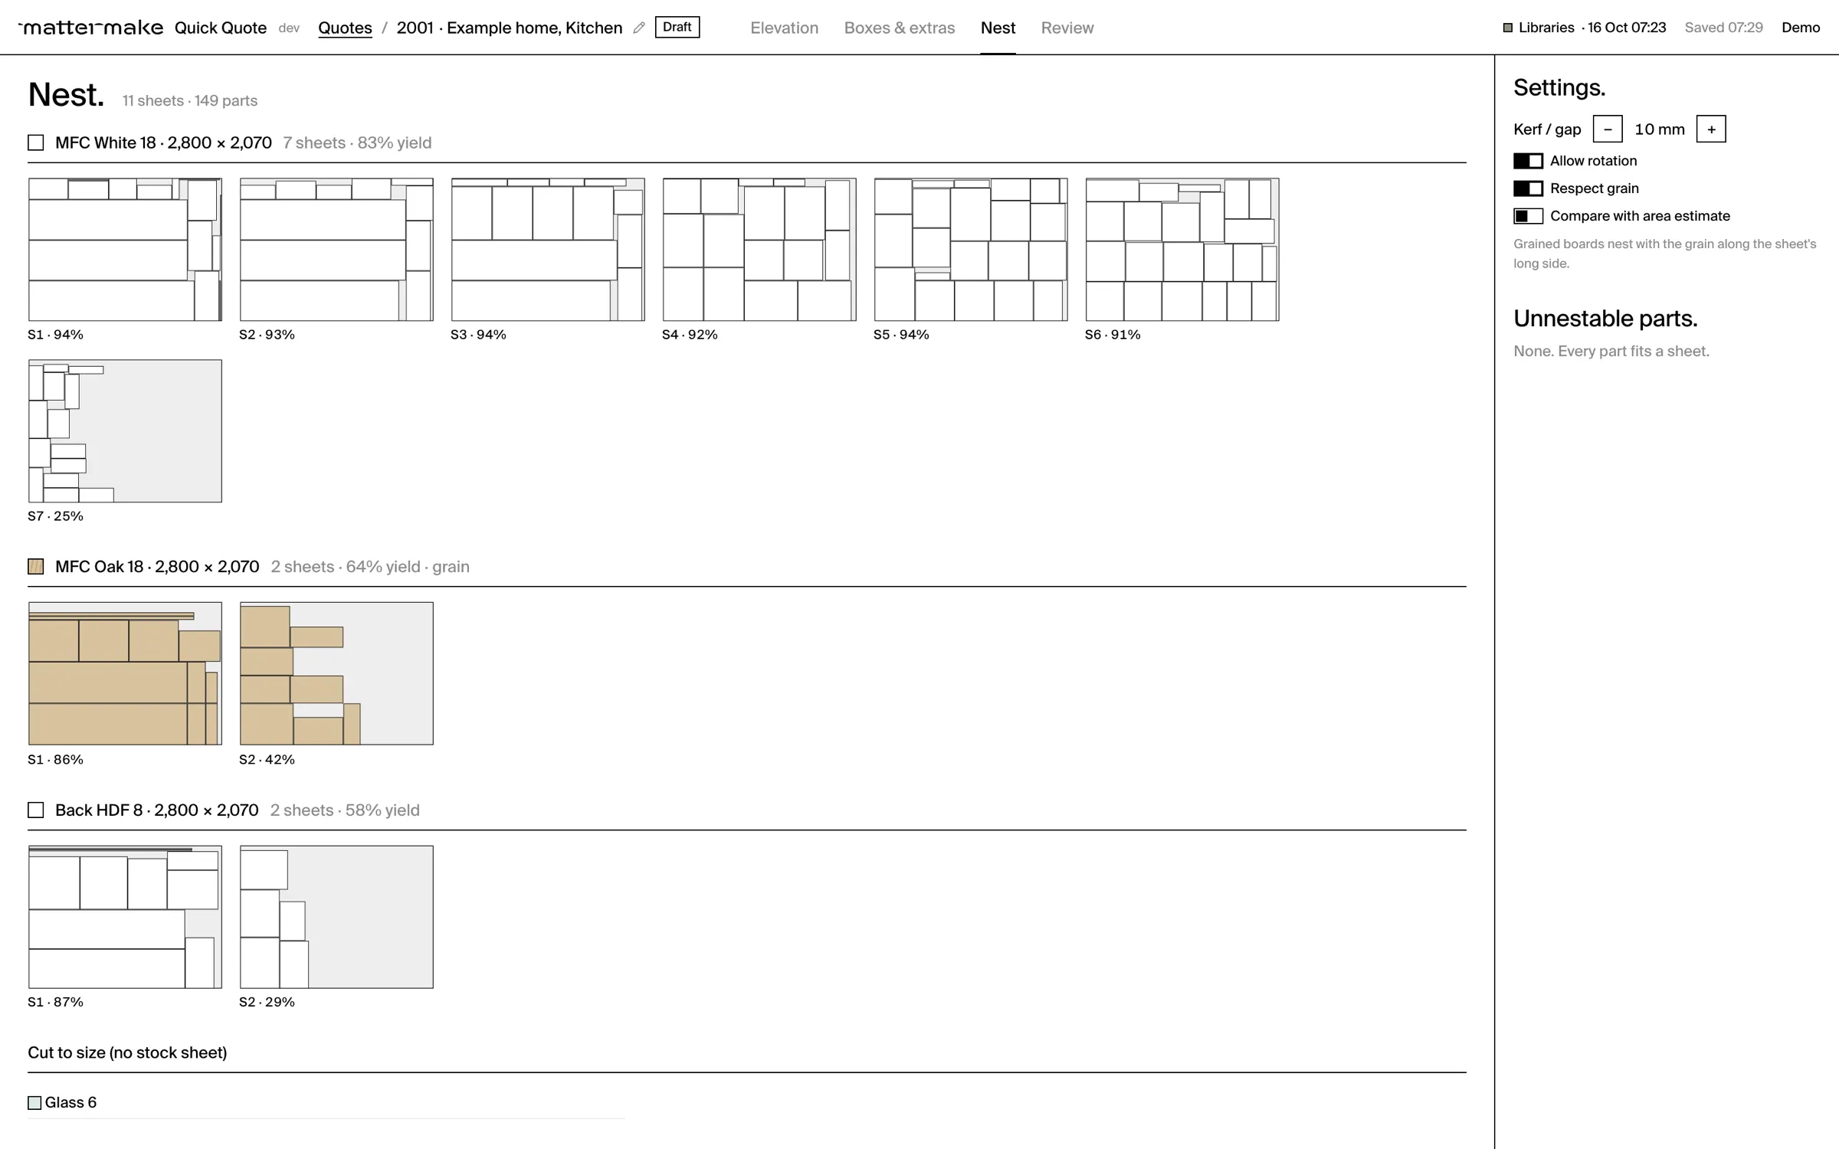Click the MFC Oak 18 group heading
The width and height of the screenshot is (1839, 1149).
point(157,567)
